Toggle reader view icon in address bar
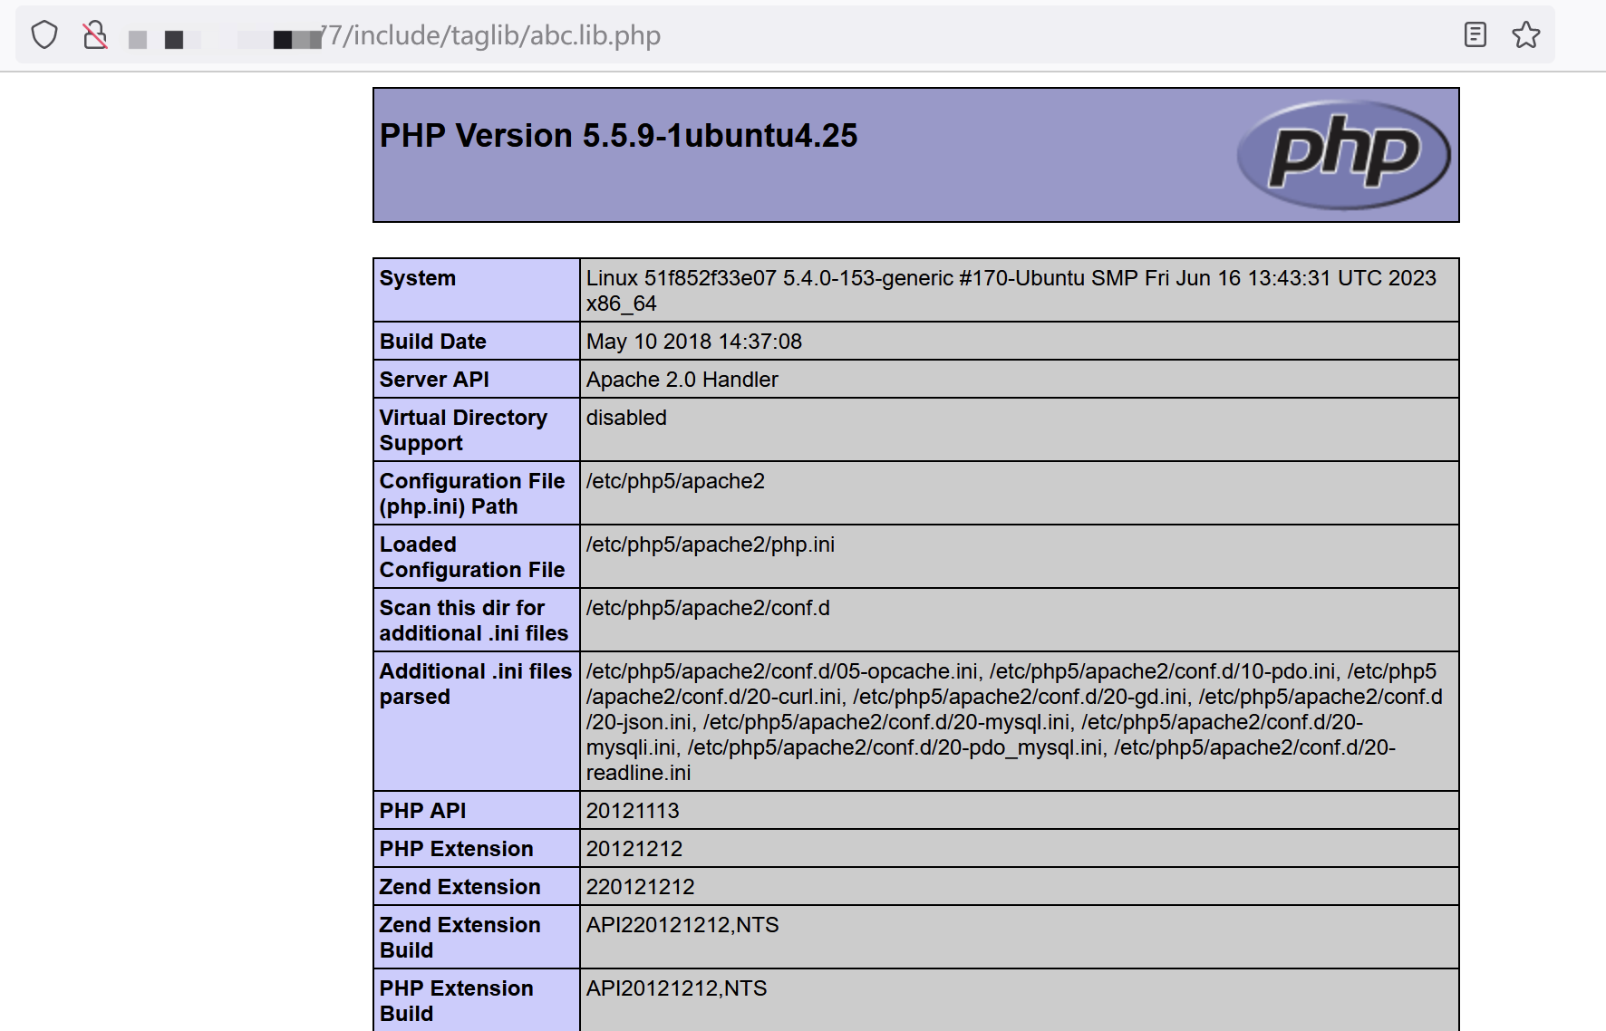Screen dimensions: 1606x1031 tap(1475, 35)
